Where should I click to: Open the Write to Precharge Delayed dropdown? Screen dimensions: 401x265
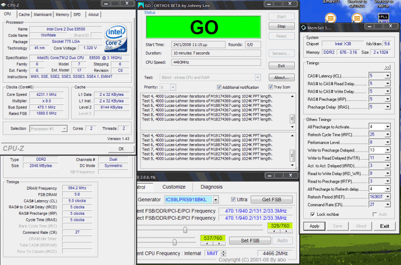[387, 150]
